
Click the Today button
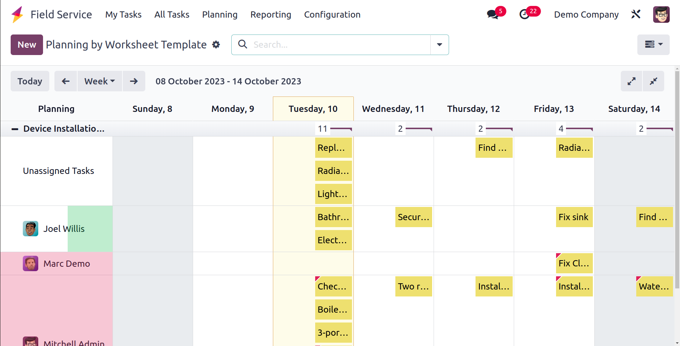coord(30,81)
